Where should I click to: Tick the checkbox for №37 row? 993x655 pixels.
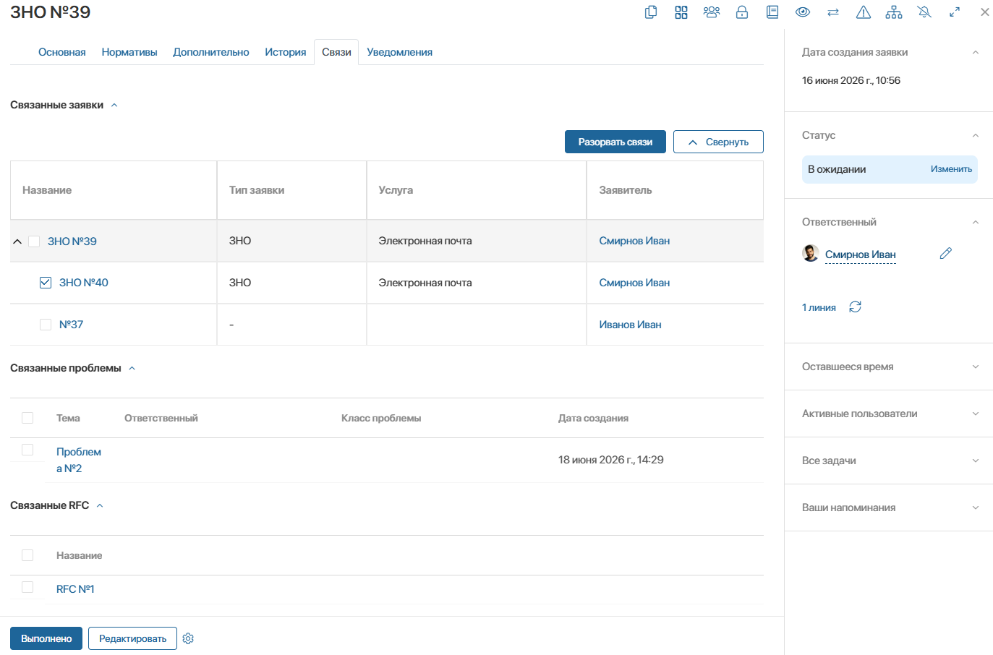click(46, 325)
